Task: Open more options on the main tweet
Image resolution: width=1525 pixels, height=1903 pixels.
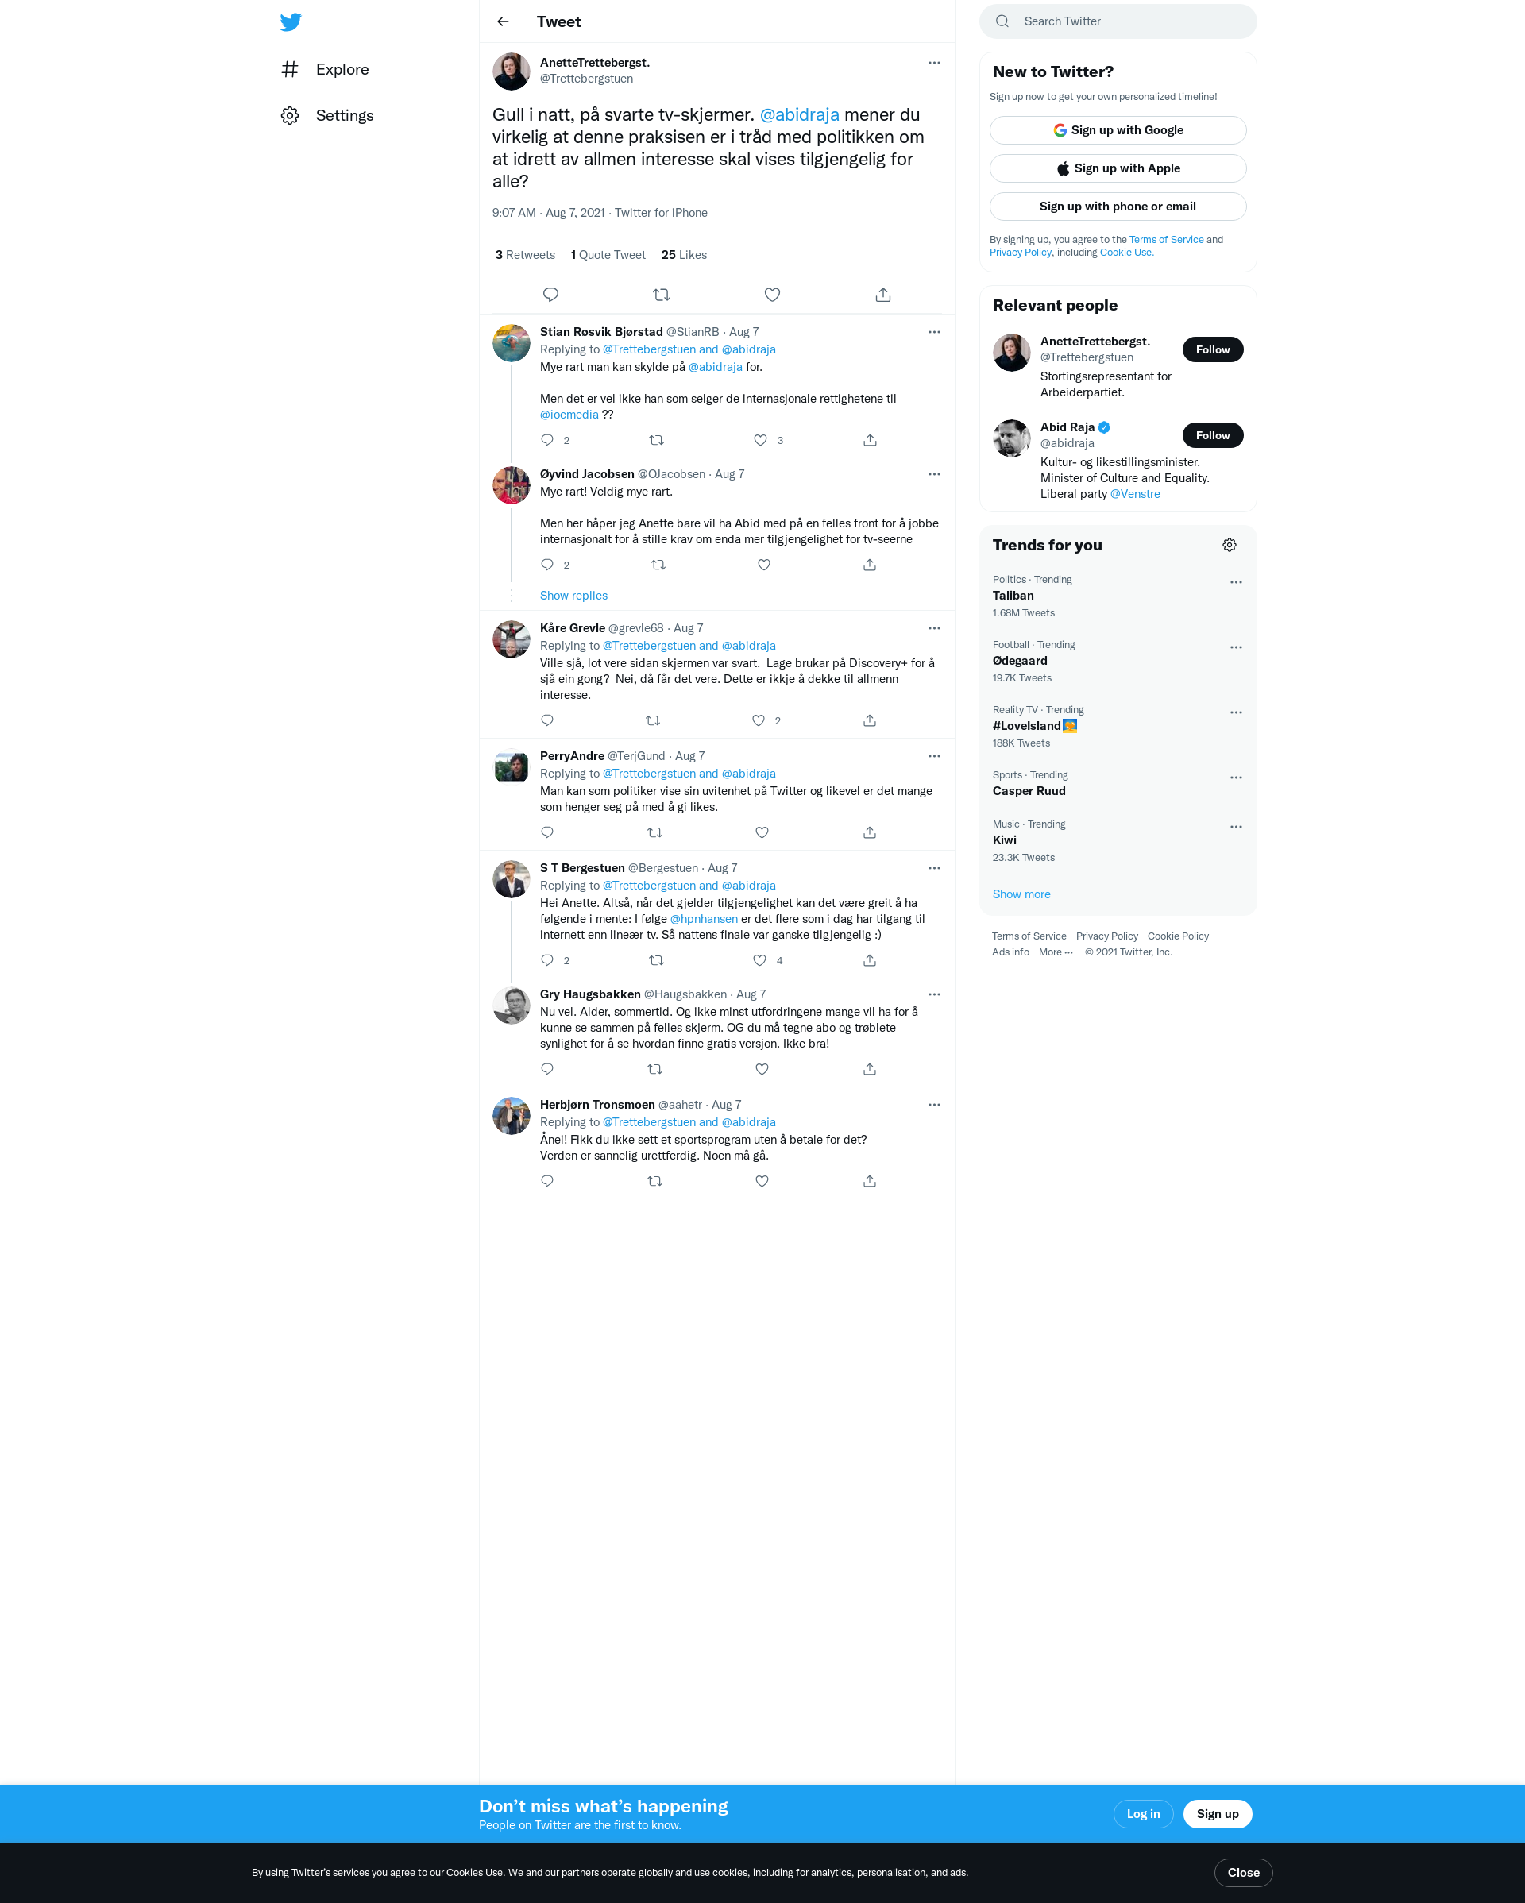Action: tap(934, 63)
